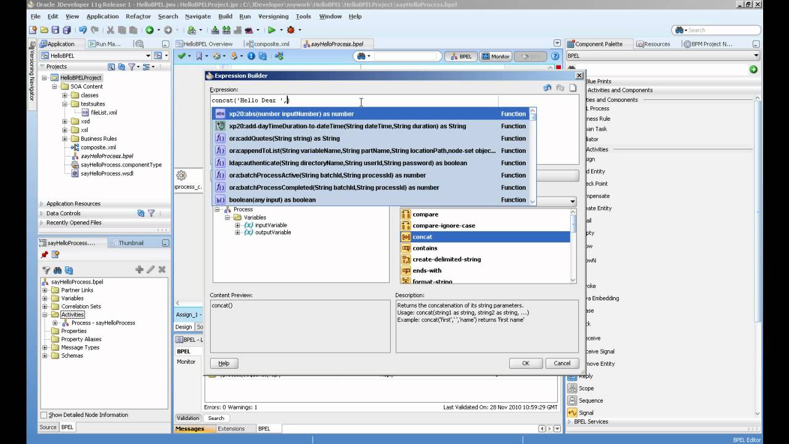Screen dimensions: 789x444
Task: Click the red pin icon in structure panel
Action: (x=44, y=255)
